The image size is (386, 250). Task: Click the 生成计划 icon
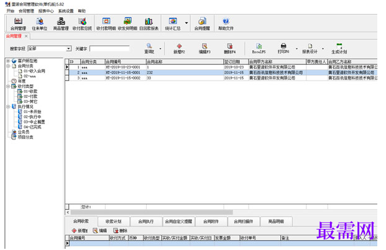click(339, 48)
